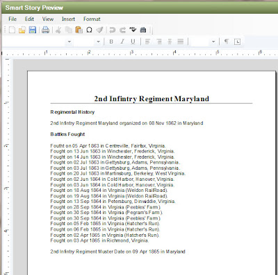Save the story with the floppy disk icon
The image size is (278, 275).
coord(33,30)
